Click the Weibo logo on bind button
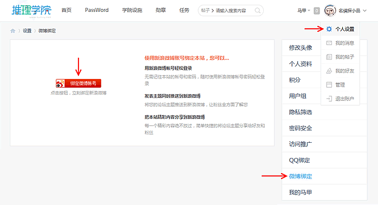Viewport: 378px width, 205px height. [x=60, y=83]
